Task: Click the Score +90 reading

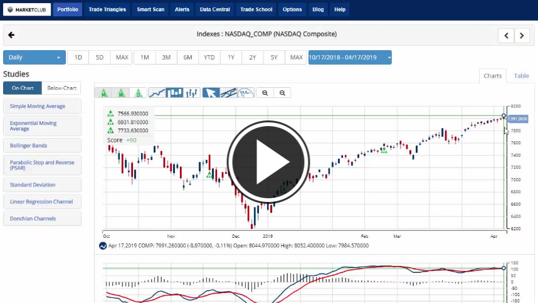Action: (122, 140)
